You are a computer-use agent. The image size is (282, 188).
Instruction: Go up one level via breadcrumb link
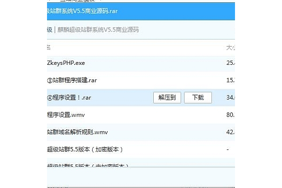(x=49, y=30)
